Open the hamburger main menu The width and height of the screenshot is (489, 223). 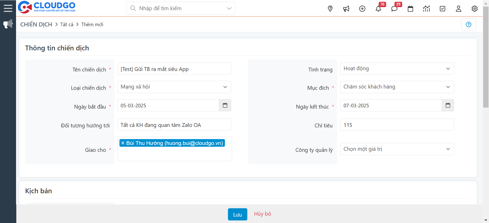point(8,8)
